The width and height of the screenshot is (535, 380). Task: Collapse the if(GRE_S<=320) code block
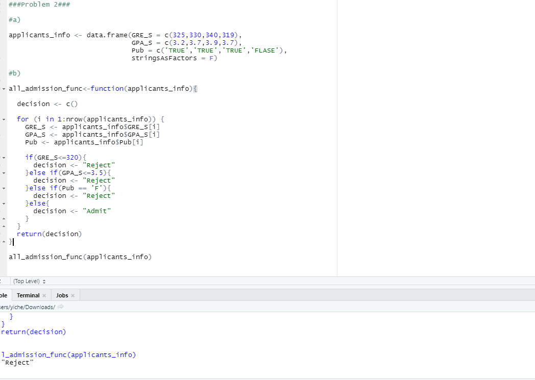3,157
